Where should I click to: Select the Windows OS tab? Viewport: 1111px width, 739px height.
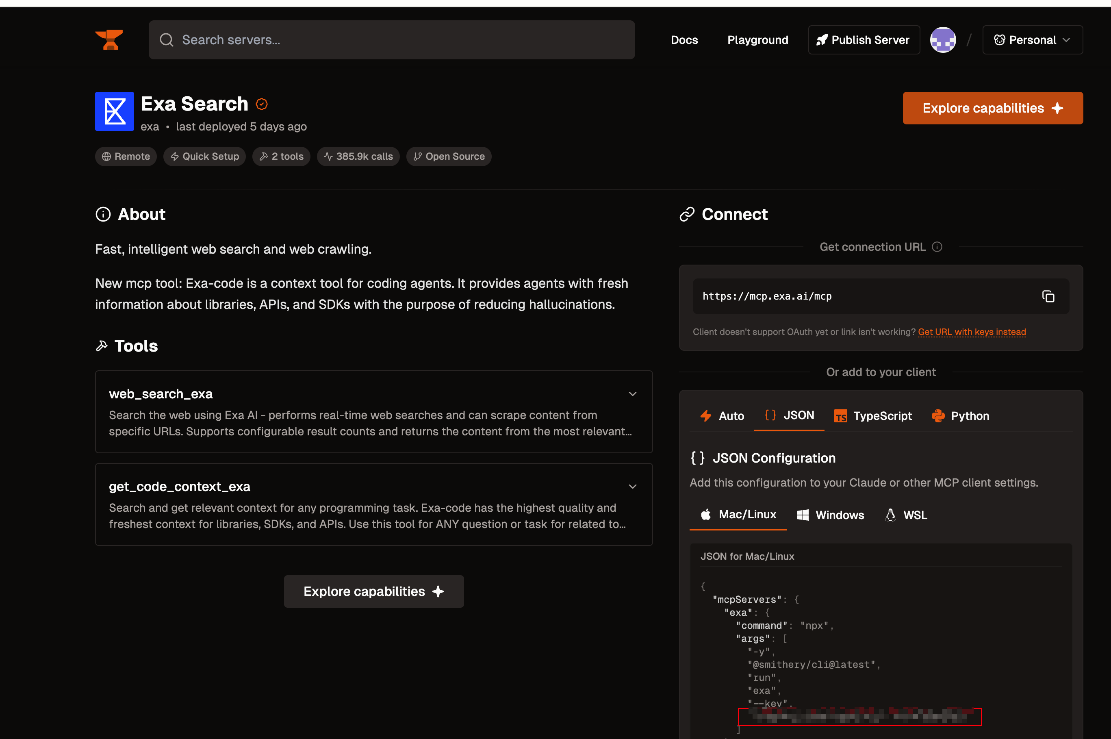tap(830, 515)
